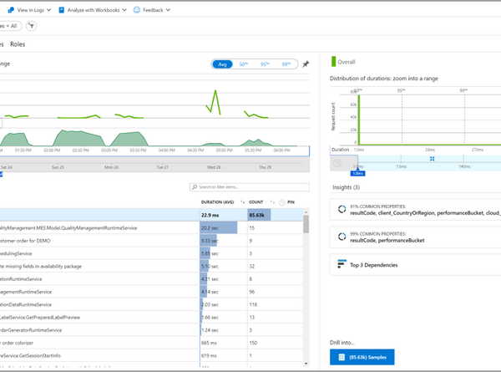Select the 4.14 sec RuntimeService row with count 96
Image resolution: width=501 pixels, height=372 pixels.
[151, 292]
